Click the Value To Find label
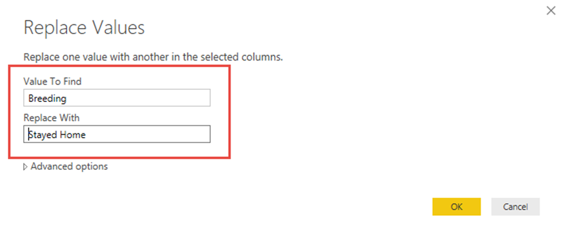The image size is (564, 239). pyautogui.click(x=52, y=82)
